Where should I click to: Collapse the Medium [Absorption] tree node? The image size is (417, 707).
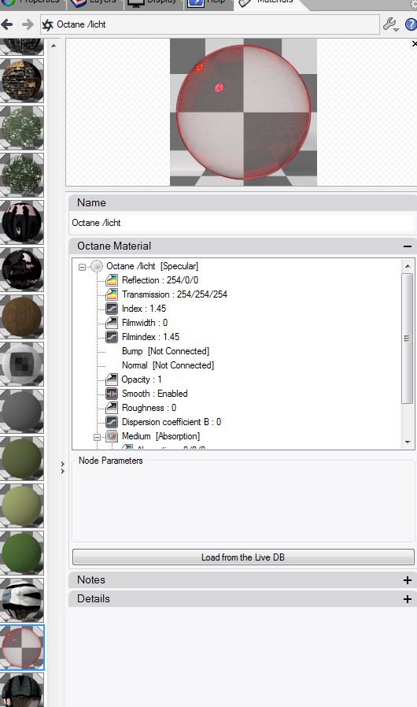click(x=97, y=437)
